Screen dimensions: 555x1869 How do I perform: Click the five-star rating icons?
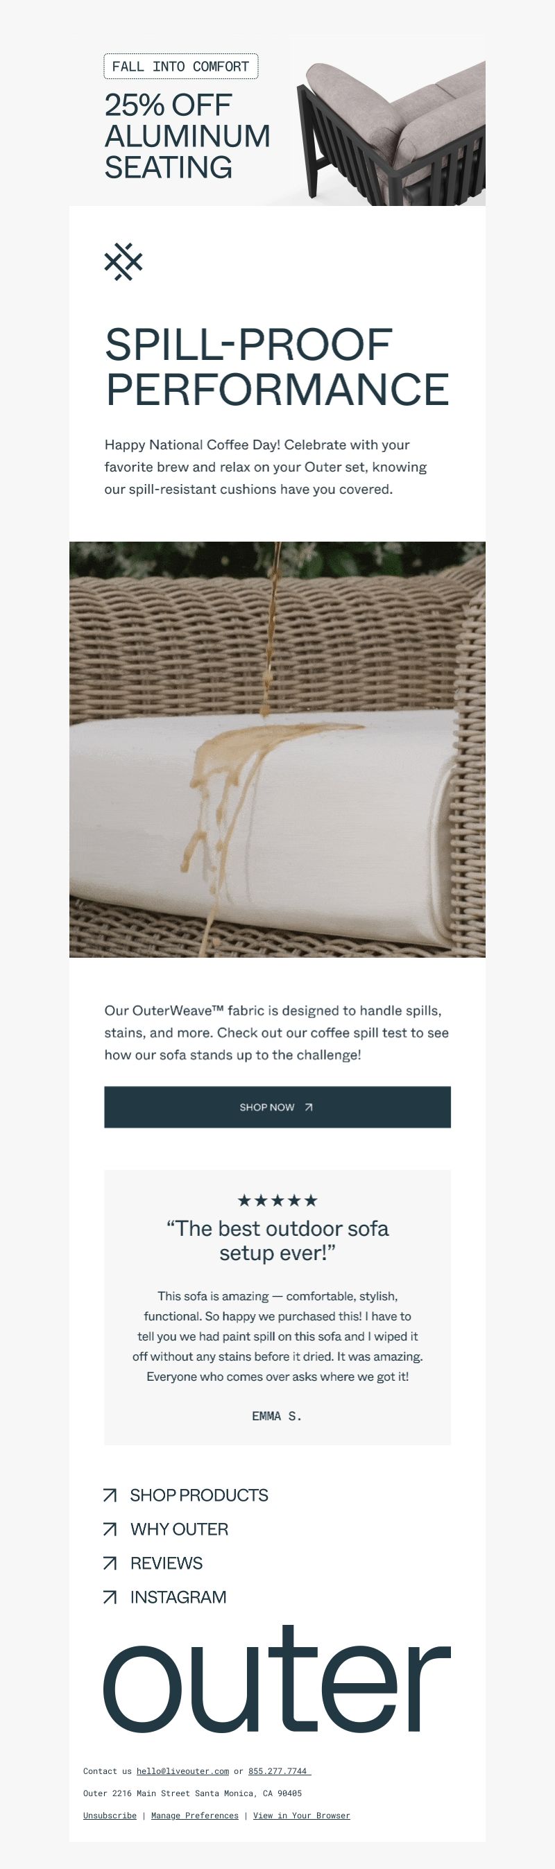[x=278, y=1200]
